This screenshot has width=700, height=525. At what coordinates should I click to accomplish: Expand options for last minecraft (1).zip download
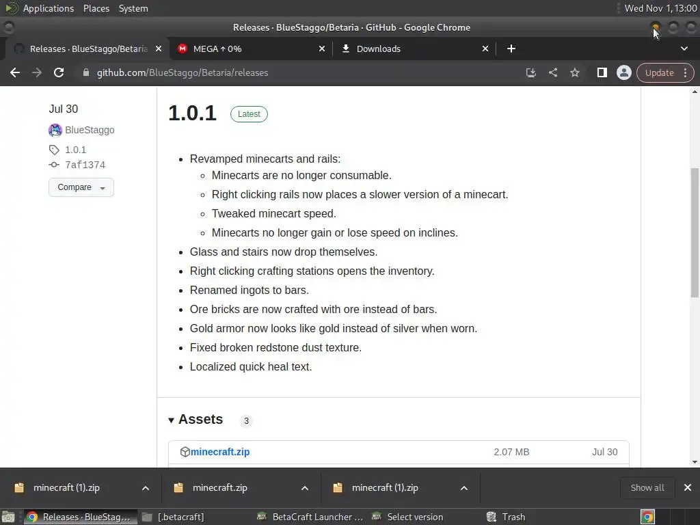[x=464, y=488]
